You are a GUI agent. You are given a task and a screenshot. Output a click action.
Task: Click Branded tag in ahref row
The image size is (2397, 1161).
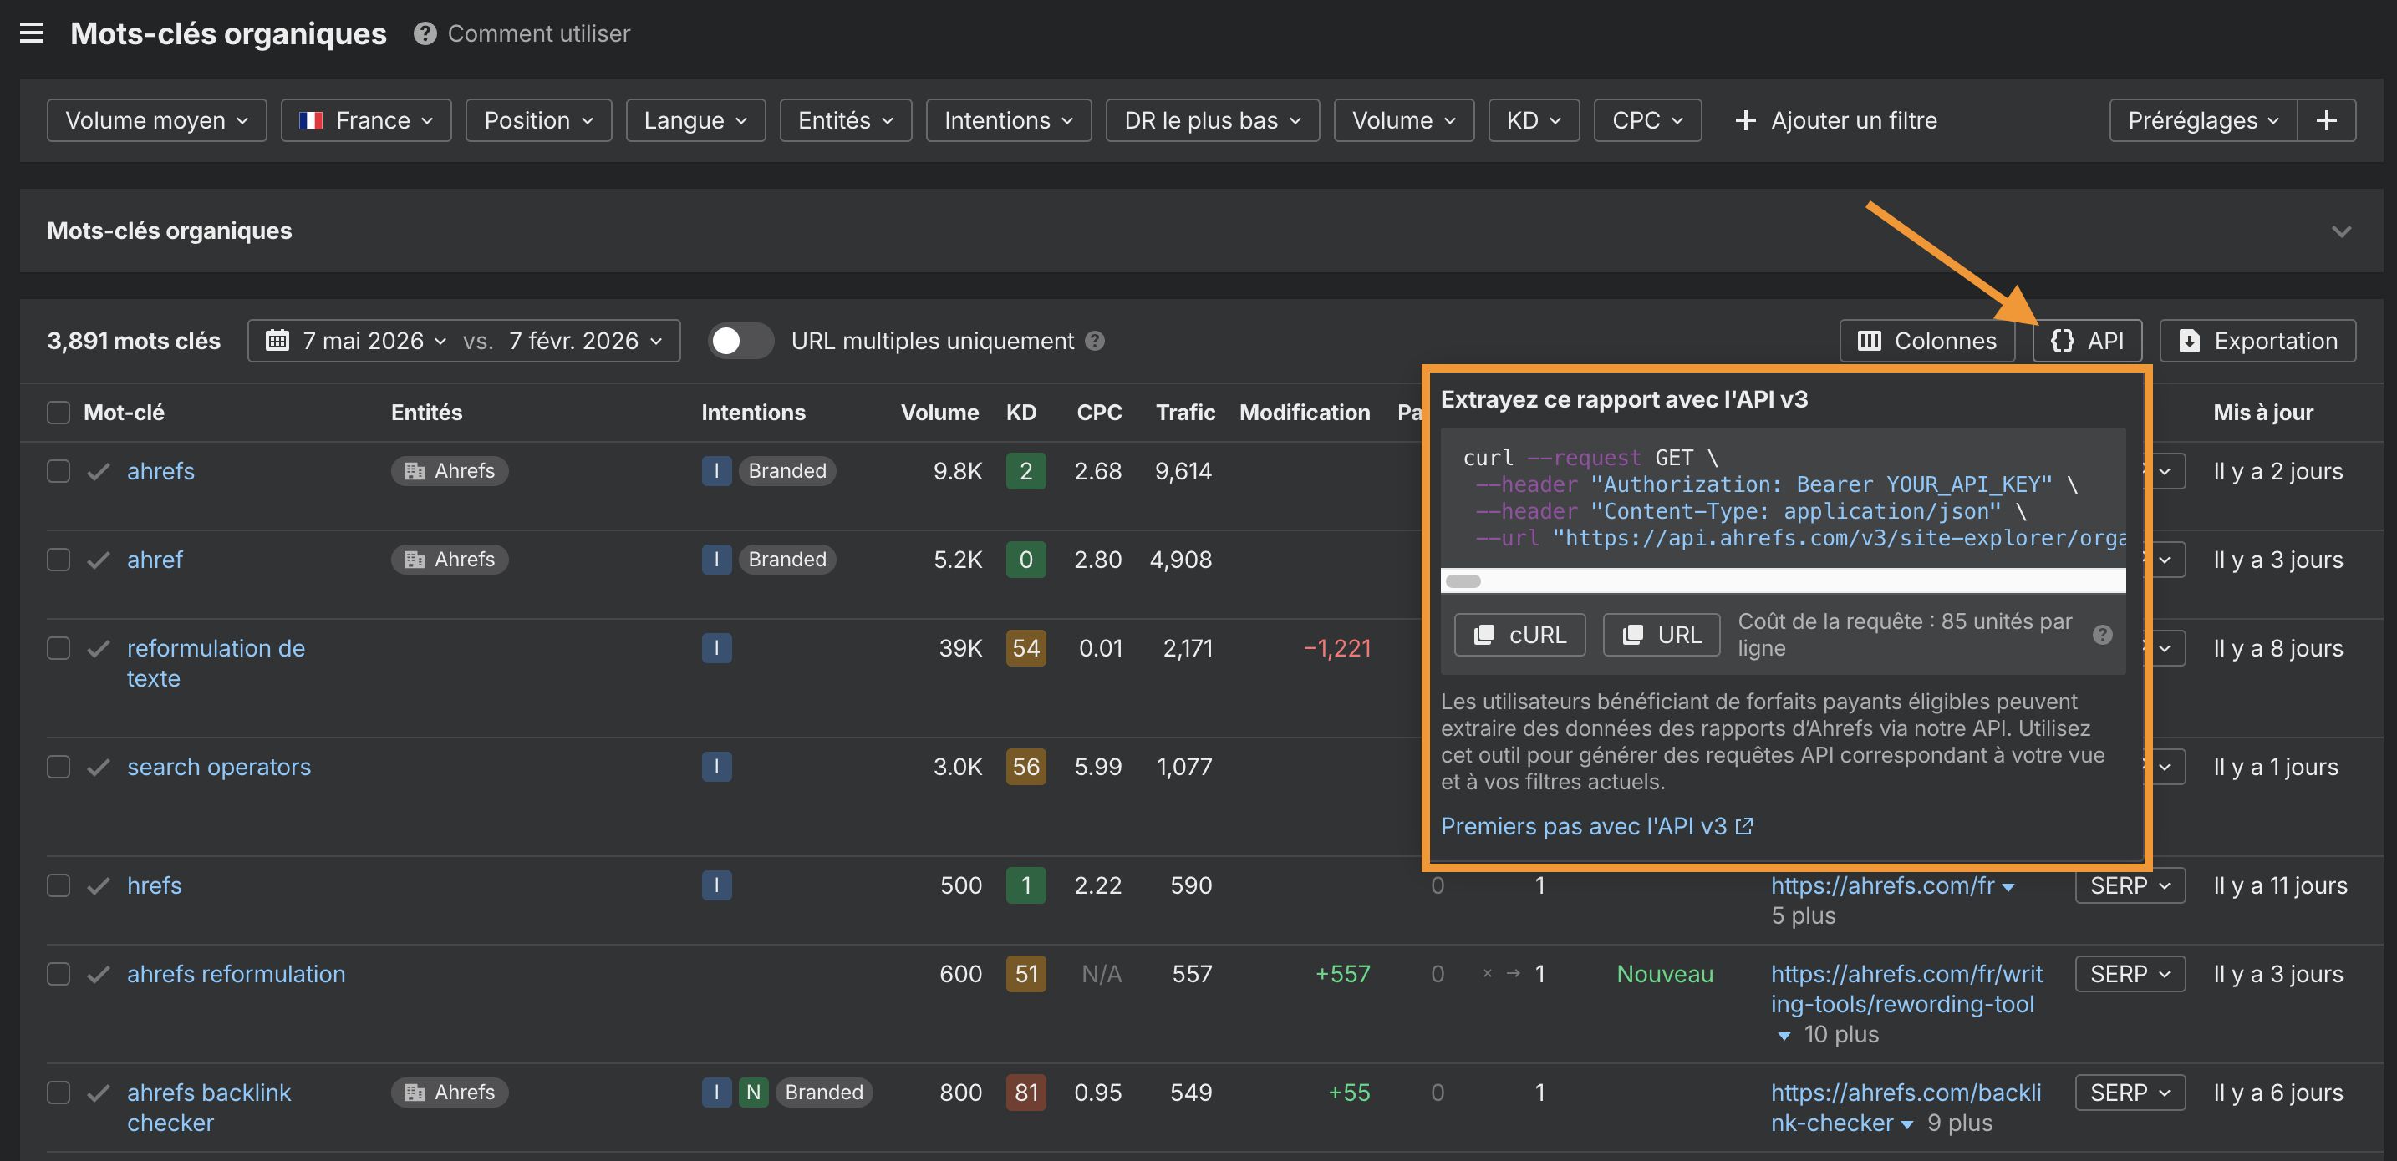(787, 559)
